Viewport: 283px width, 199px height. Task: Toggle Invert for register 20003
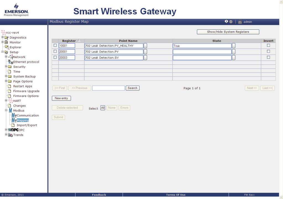pos(268,57)
